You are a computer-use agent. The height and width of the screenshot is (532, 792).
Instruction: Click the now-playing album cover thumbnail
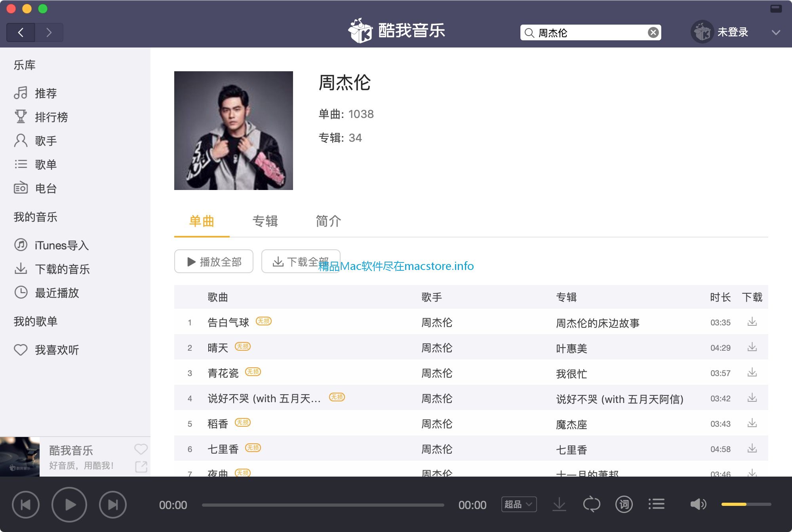coord(20,457)
